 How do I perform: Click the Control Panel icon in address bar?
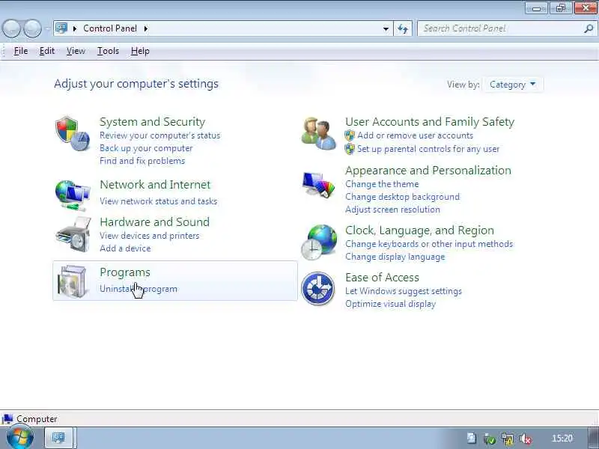61,28
